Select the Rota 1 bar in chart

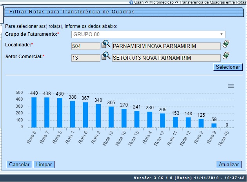(x=73, y=114)
